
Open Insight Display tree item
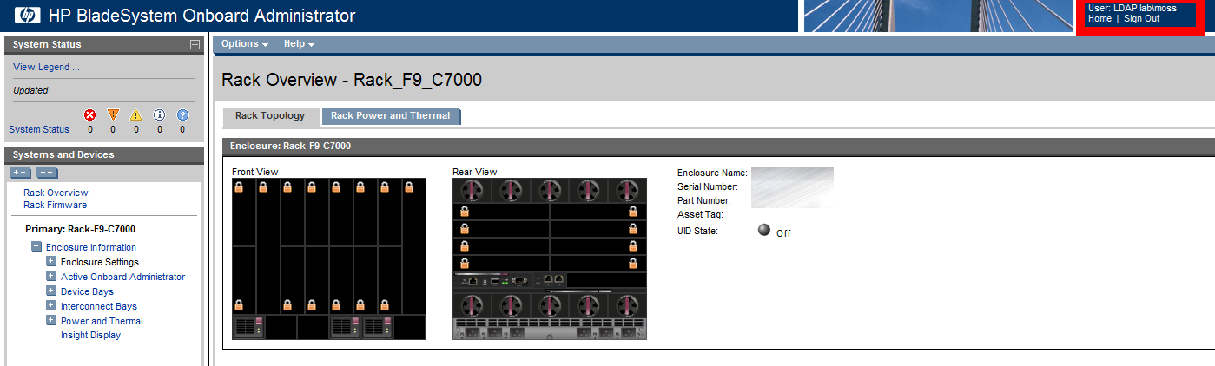pyautogui.click(x=90, y=335)
